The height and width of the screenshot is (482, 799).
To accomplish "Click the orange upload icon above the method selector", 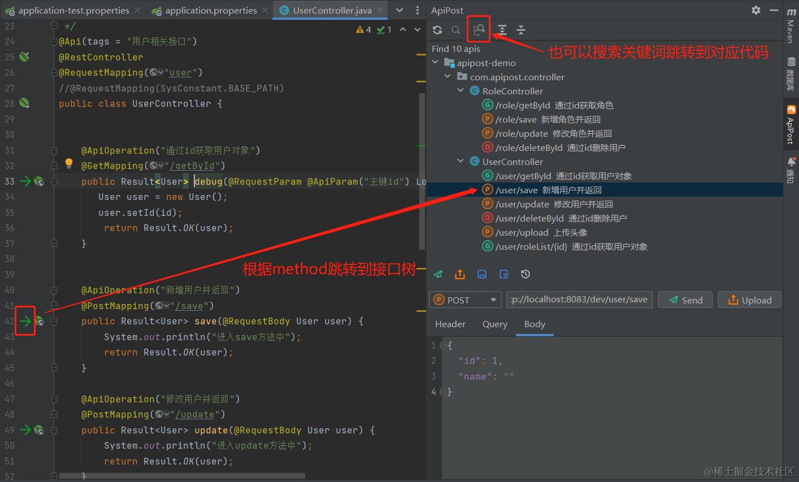I will (x=460, y=275).
